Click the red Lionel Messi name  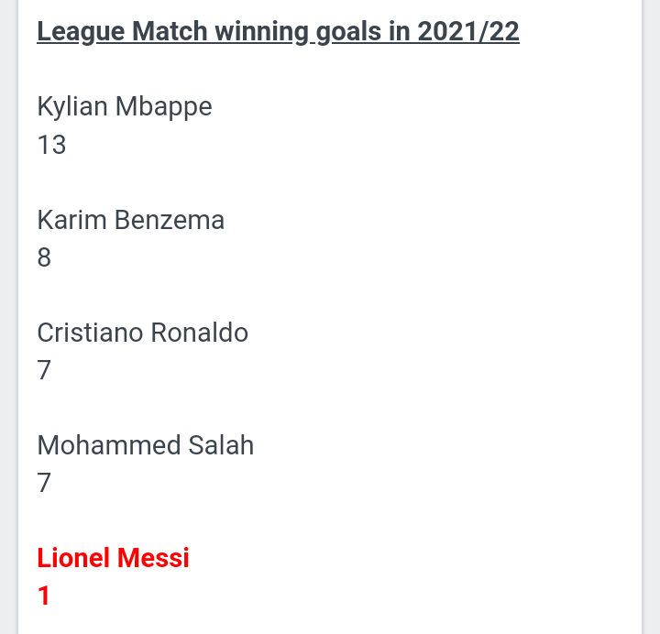tap(114, 558)
